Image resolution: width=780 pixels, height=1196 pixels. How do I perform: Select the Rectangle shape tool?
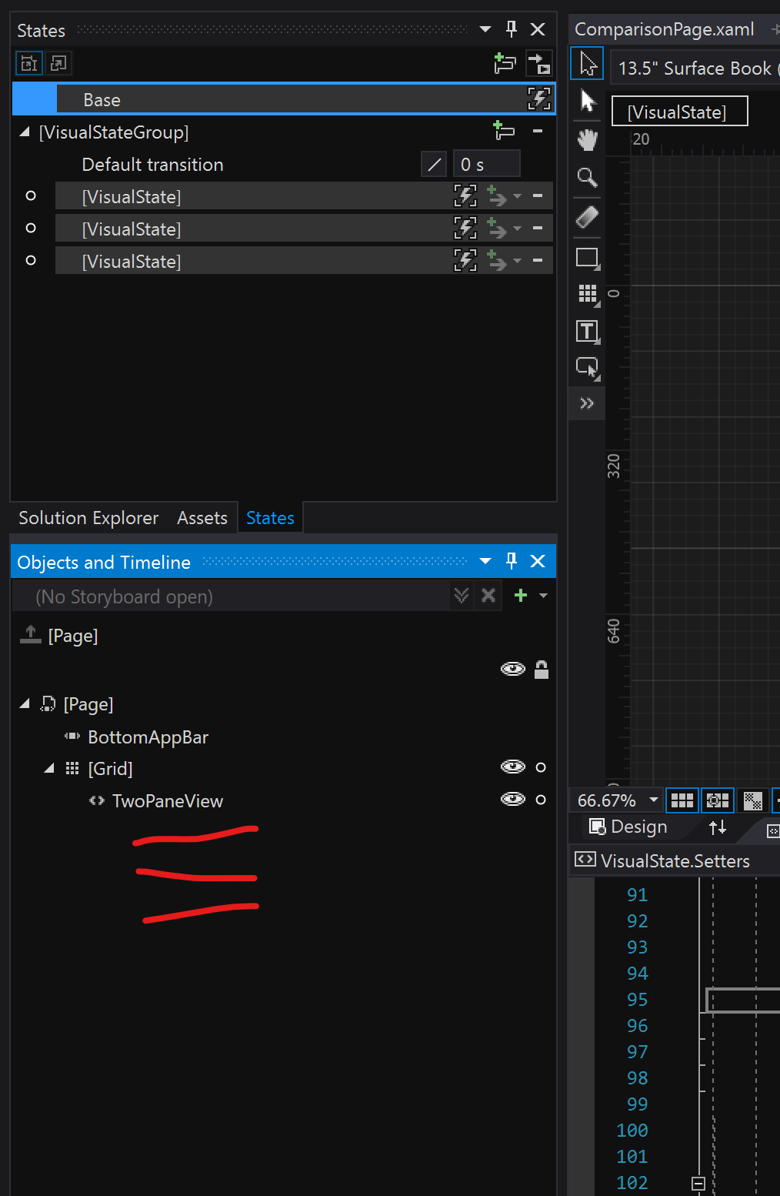coord(588,258)
